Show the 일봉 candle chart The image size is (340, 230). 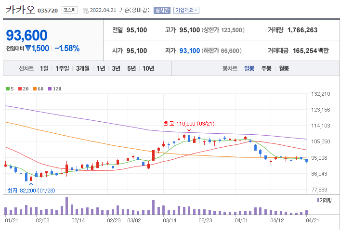click(x=249, y=69)
